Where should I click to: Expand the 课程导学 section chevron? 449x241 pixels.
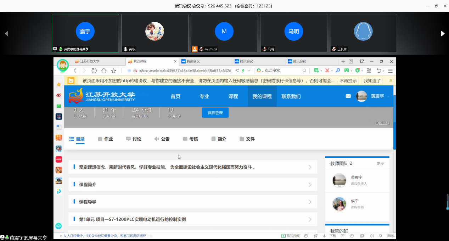(310, 202)
